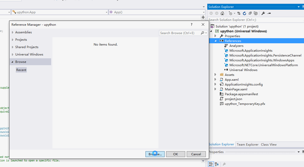Open Reference Manager help question mark
This screenshot has width=304, height=167.
tap(192, 24)
